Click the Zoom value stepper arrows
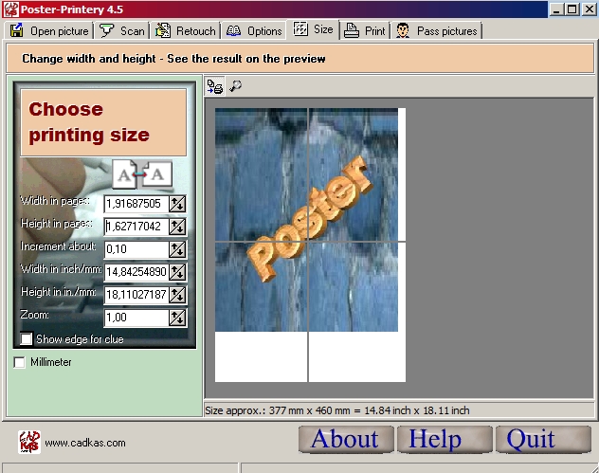599x473 pixels. [x=177, y=318]
